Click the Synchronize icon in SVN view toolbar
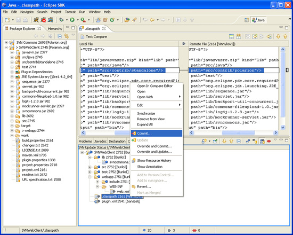 click(204, 141)
